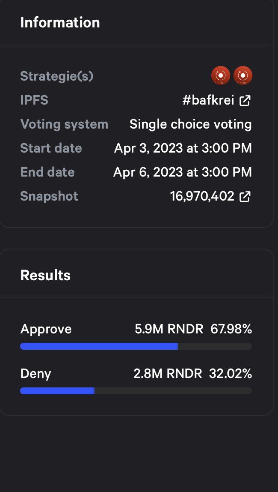Click the Information panel heading
Image resolution: width=278 pixels, height=492 pixels.
(60, 23)
